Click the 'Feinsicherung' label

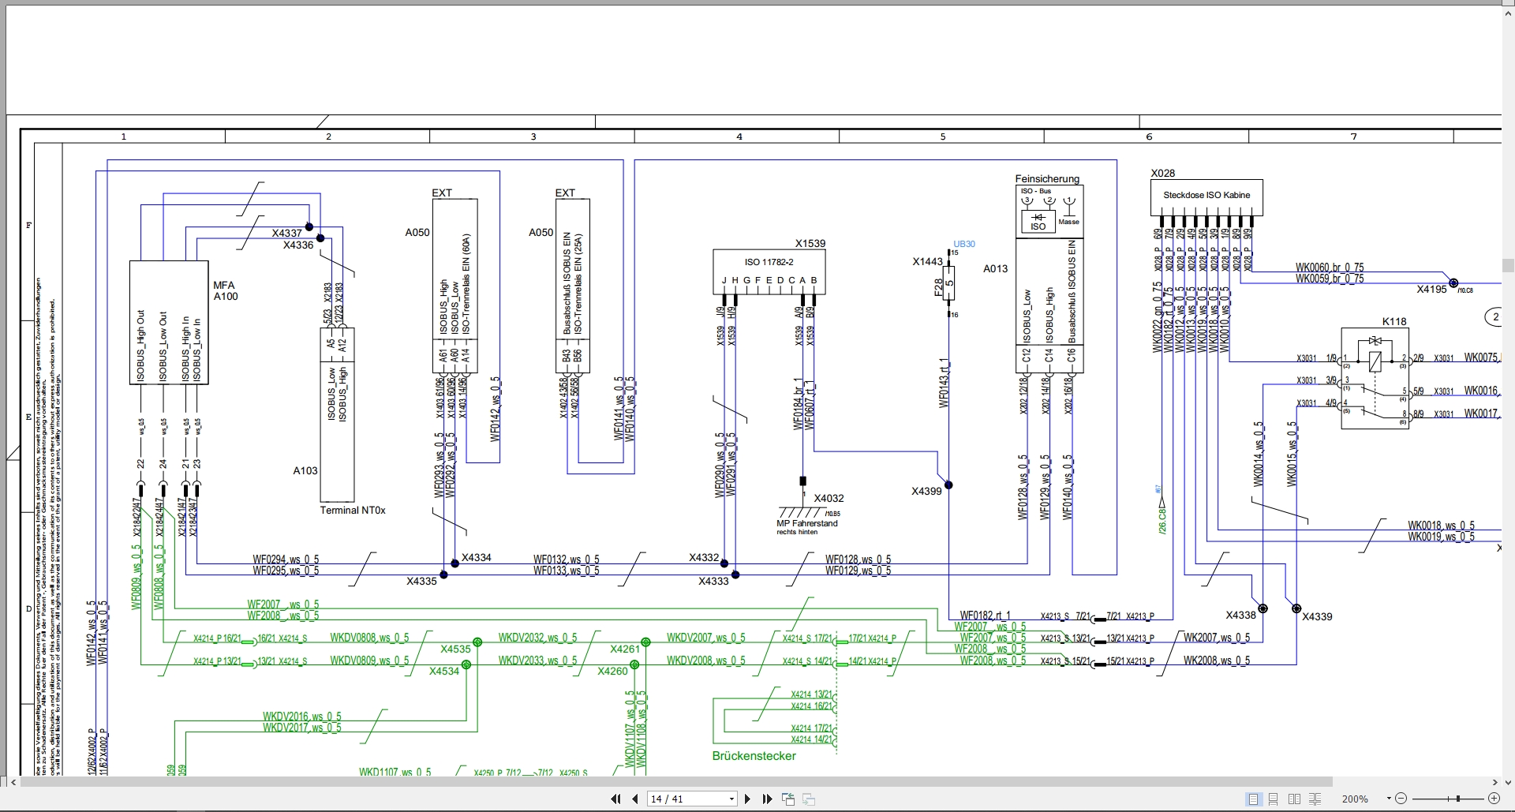(1047, 179)
